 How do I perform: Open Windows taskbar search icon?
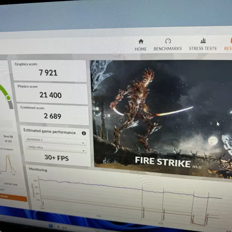click(x=58, y=227)
